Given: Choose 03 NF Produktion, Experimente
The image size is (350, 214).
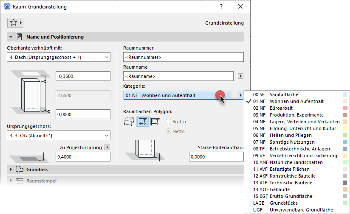Looking at the screenshot, I should pos(297,115).
